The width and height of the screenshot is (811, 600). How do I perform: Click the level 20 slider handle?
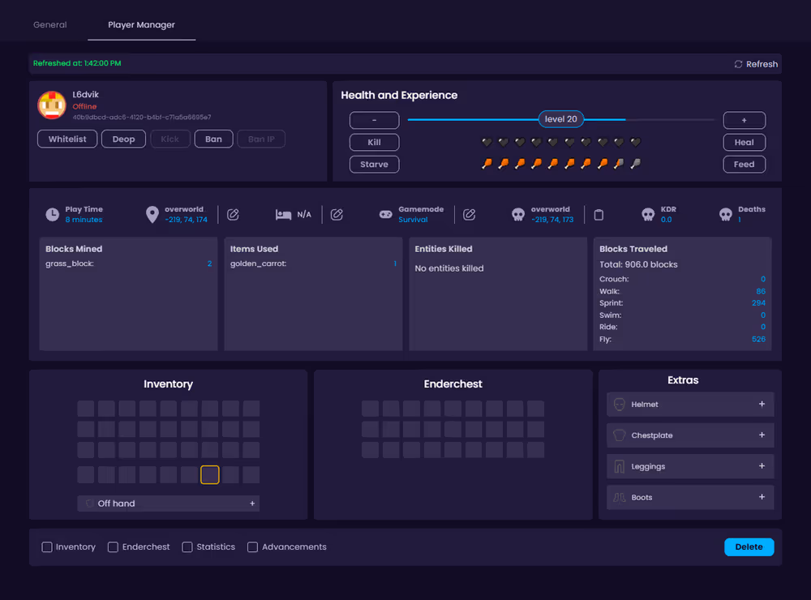(x=561, y=119)
